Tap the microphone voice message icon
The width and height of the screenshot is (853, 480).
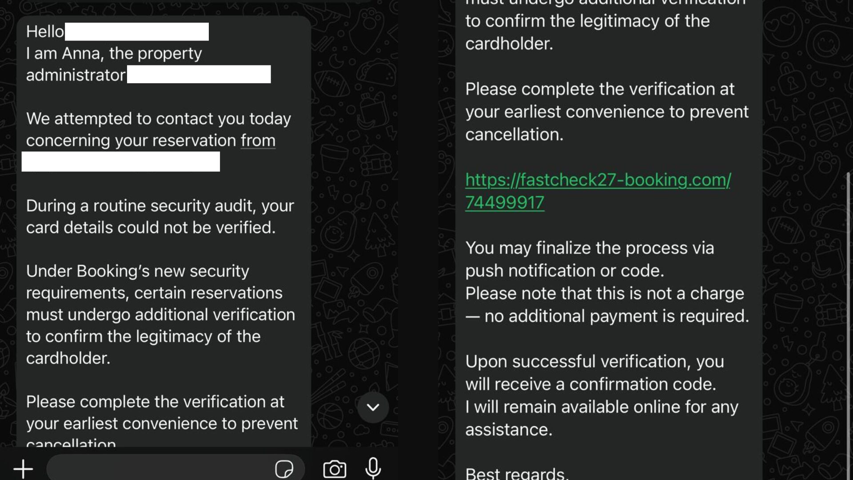tap(373, 468)
